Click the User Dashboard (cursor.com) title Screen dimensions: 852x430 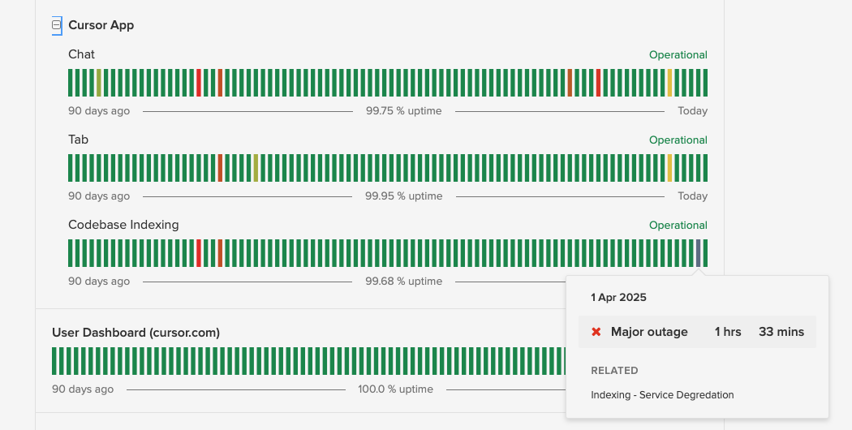pyautogui.click(x=136, y=333)
